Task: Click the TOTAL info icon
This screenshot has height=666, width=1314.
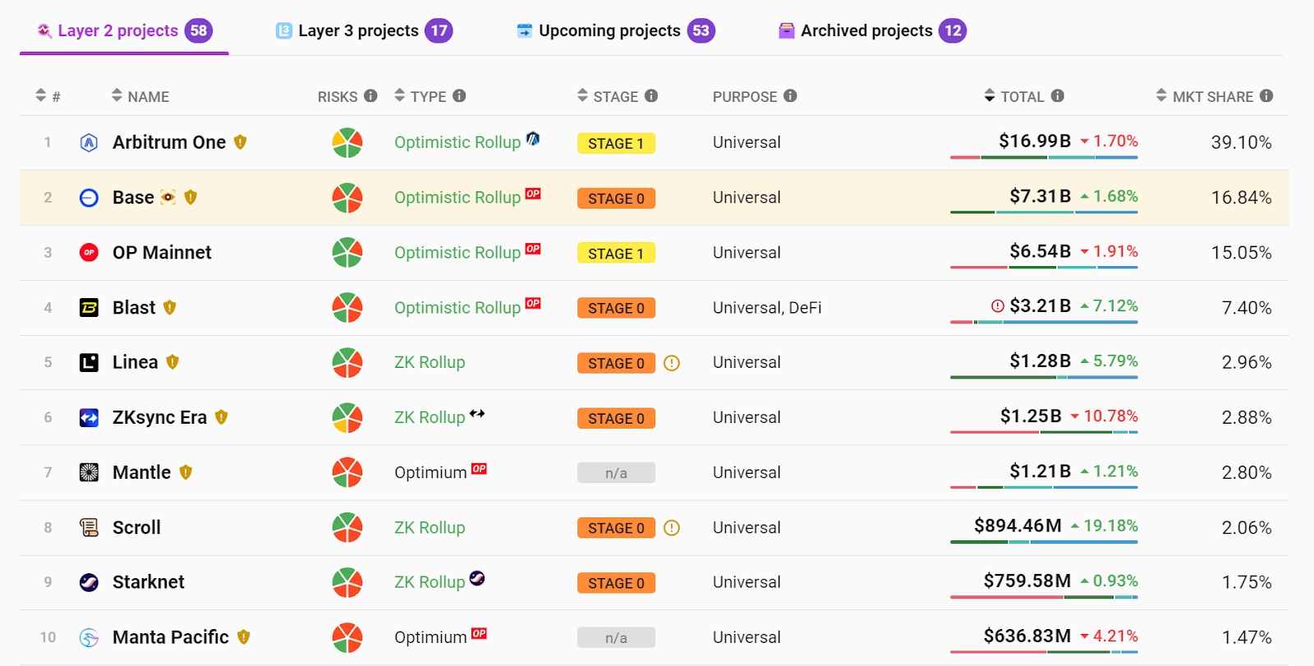Action: point(1058,95)
